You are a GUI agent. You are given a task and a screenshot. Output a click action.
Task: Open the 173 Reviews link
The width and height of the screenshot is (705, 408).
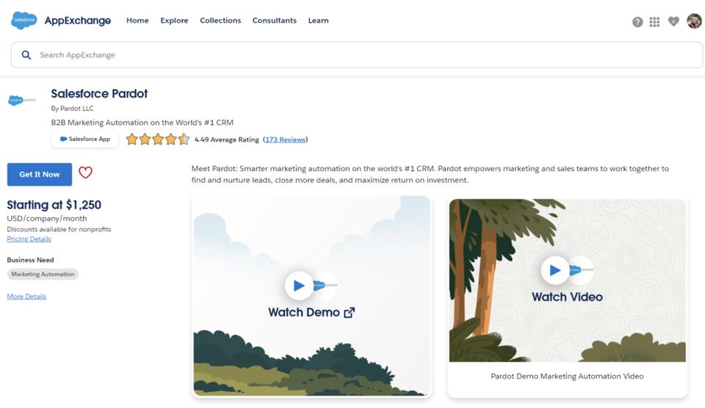pos(286,139)
